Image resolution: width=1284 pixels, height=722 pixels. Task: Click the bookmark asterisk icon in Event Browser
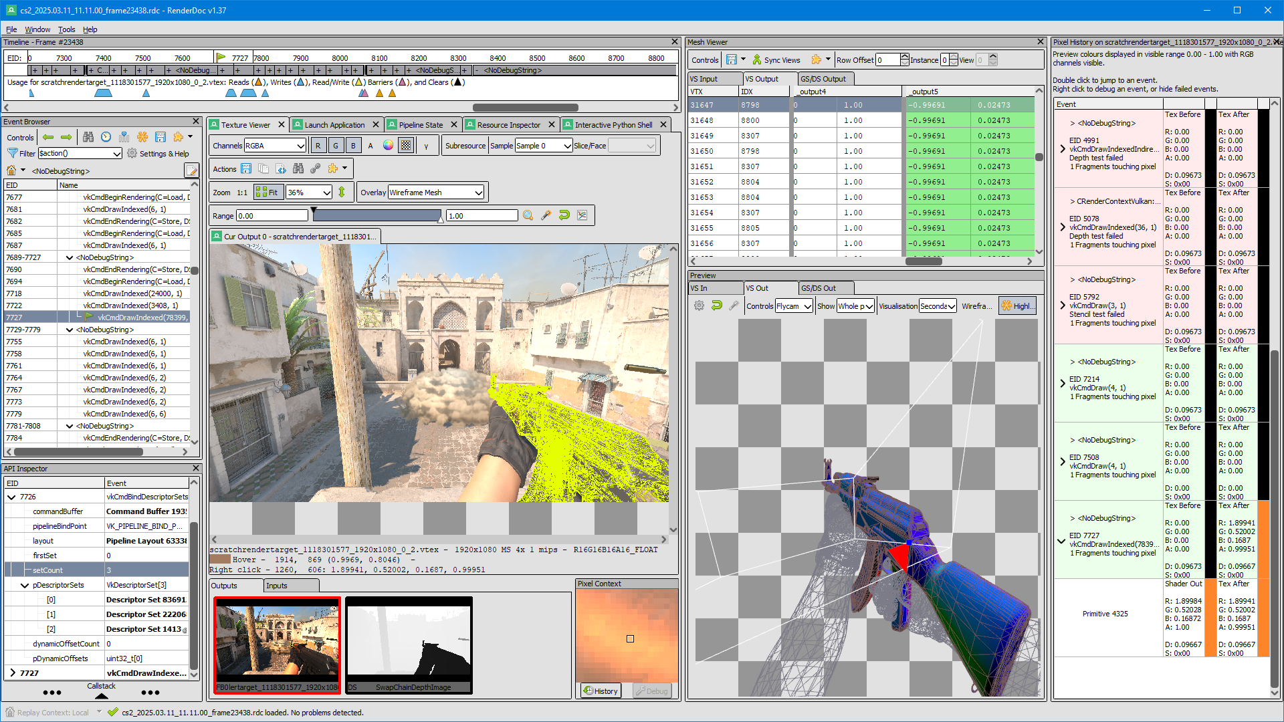pos(142,137)
